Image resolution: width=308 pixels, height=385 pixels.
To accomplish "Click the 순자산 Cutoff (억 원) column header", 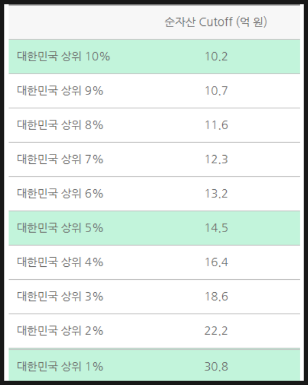I will [216, 22].
